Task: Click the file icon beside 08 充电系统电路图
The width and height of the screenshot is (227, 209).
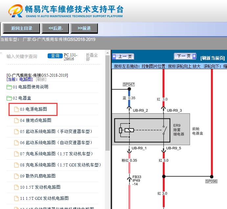Action: pos(16,165)
